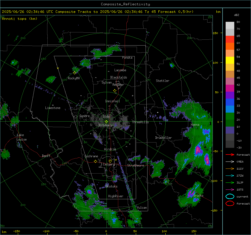This screenshot has width=251, height=235.
Task: Click the Lacombe city label
Action: (120, 70)
